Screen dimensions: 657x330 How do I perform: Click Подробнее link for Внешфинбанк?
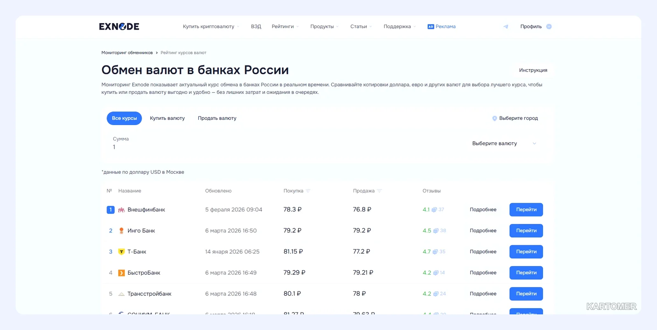click(x=483, y=210)
